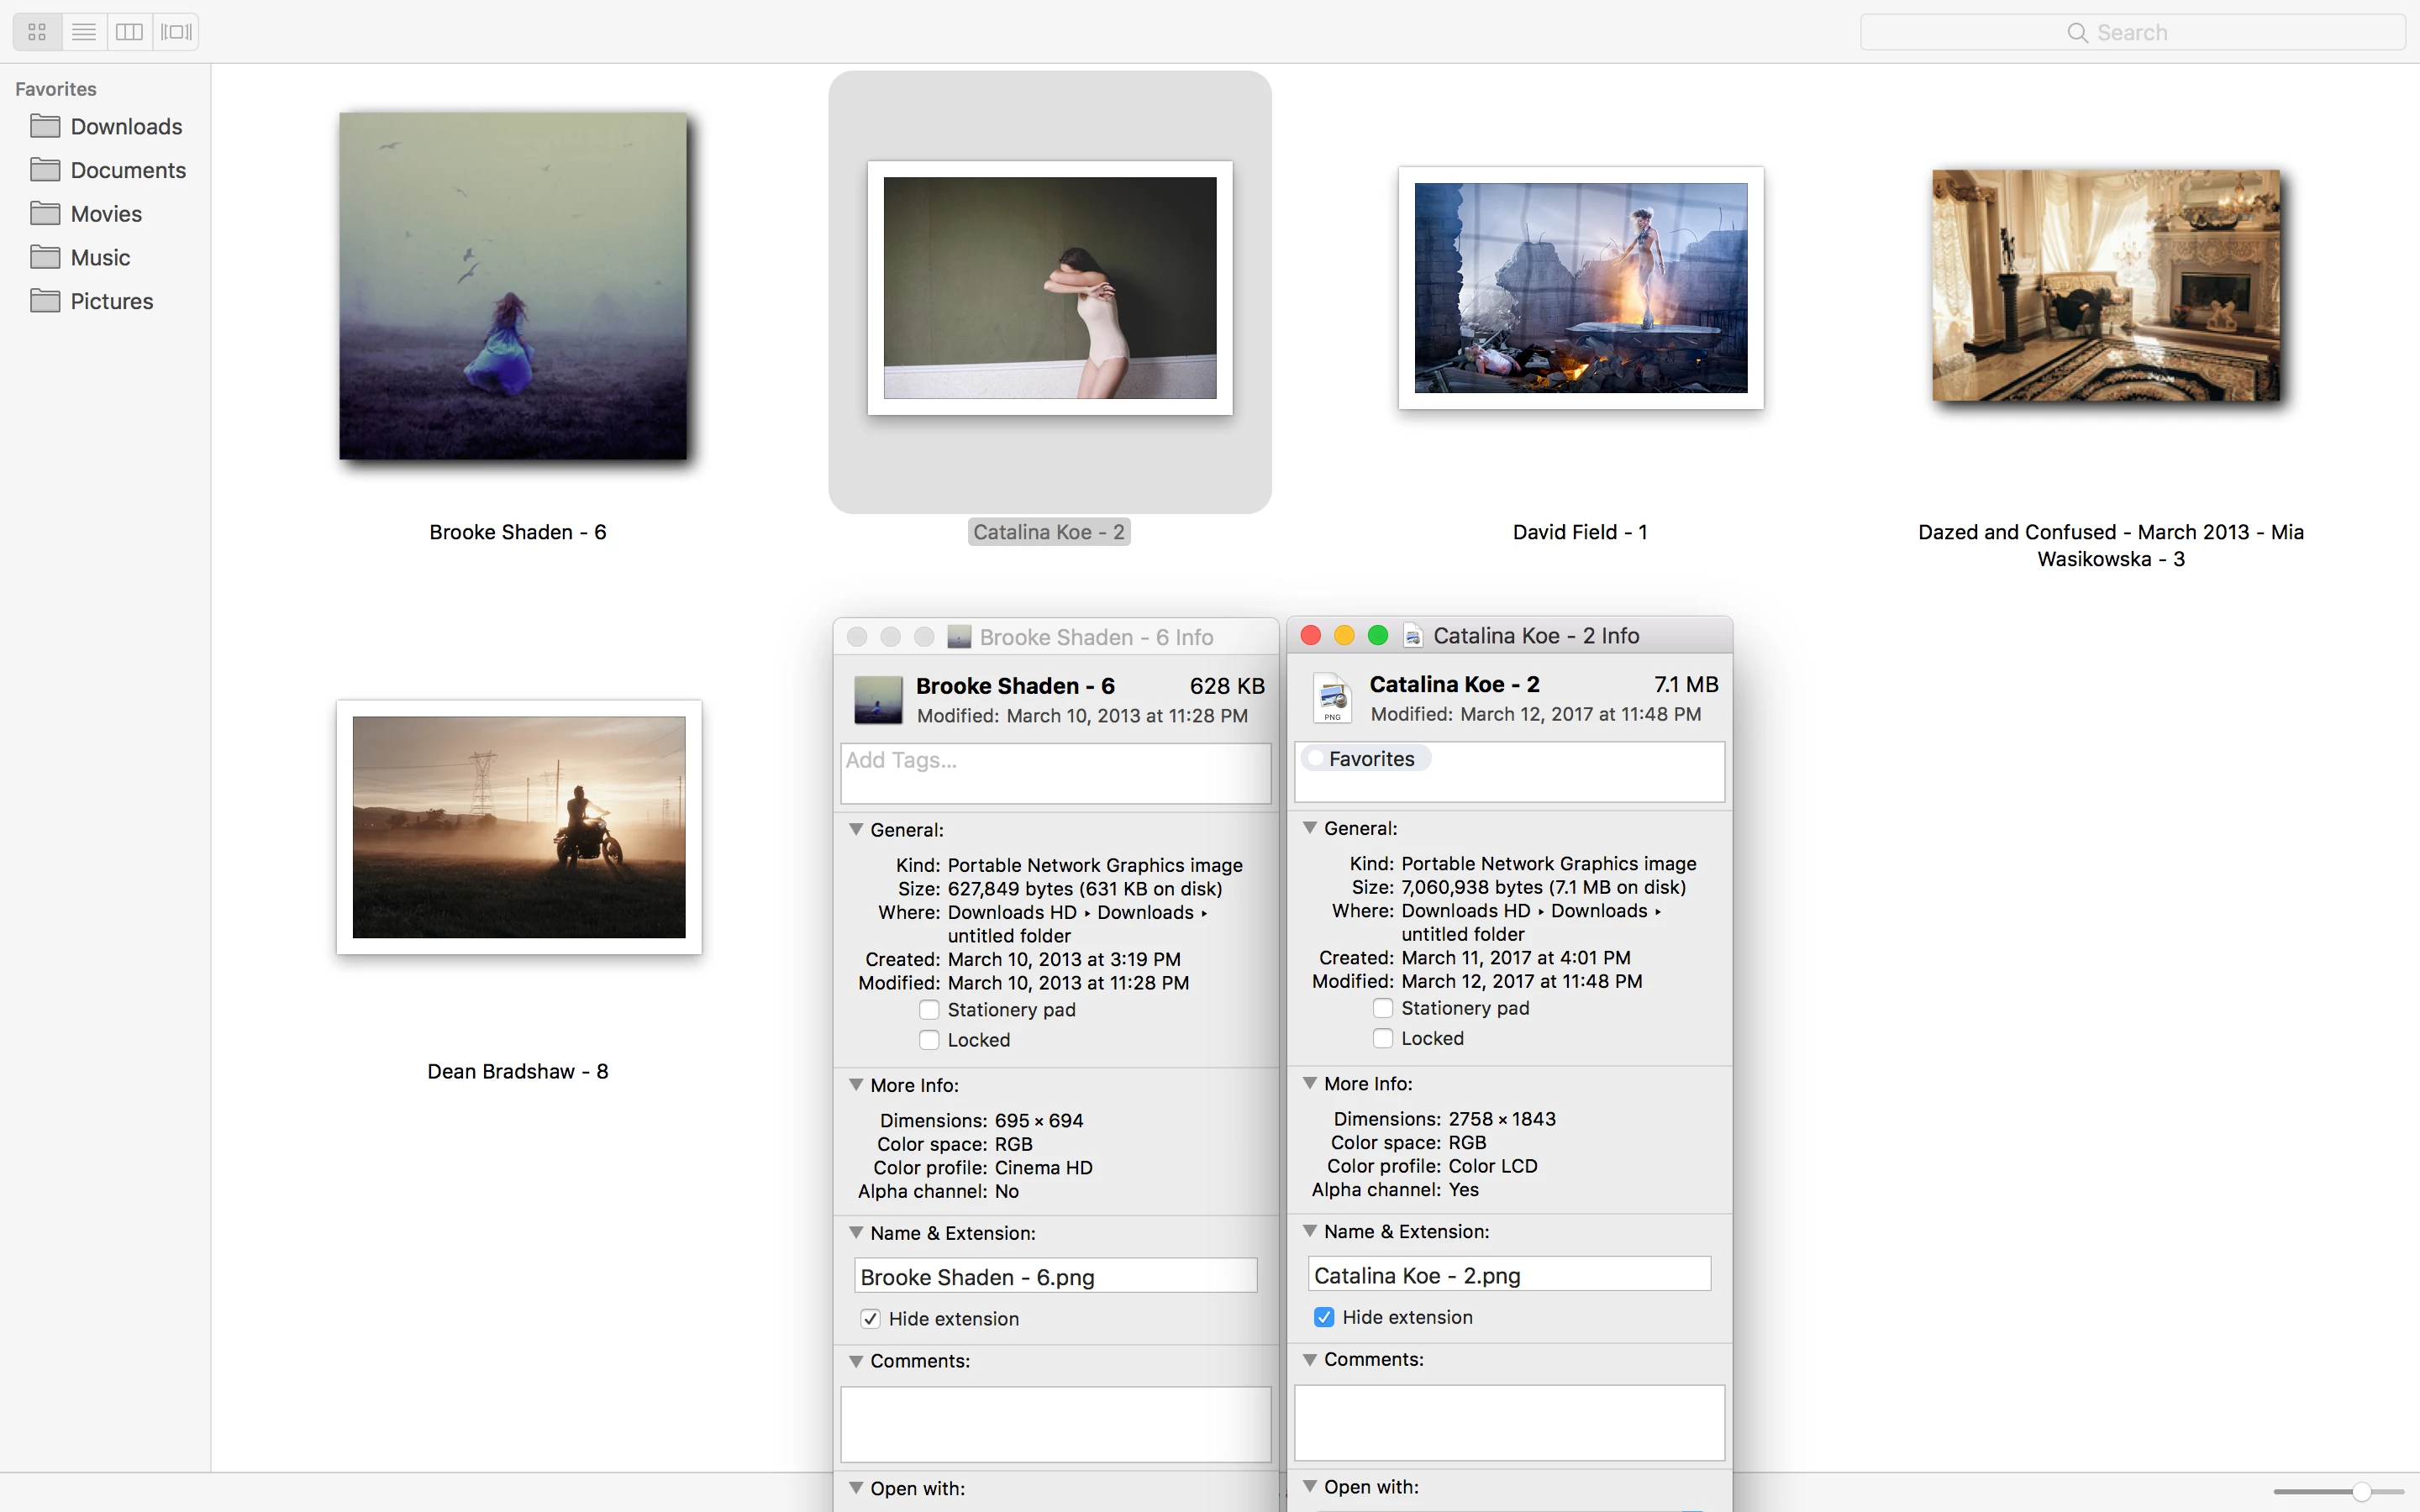Collapse General section in Catalina Koe info
The width and height of the screenshot is (2420, 1512).
tap(1310, 828)
